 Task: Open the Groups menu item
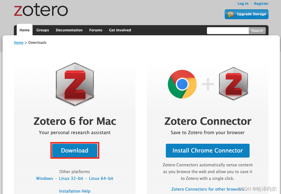(43, 30)
